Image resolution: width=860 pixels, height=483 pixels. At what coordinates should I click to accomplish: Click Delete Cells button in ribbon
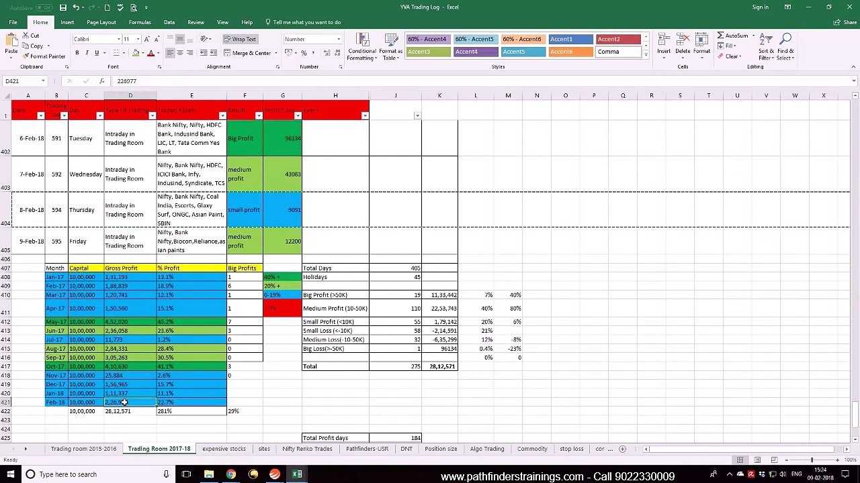tap(683, 44)
